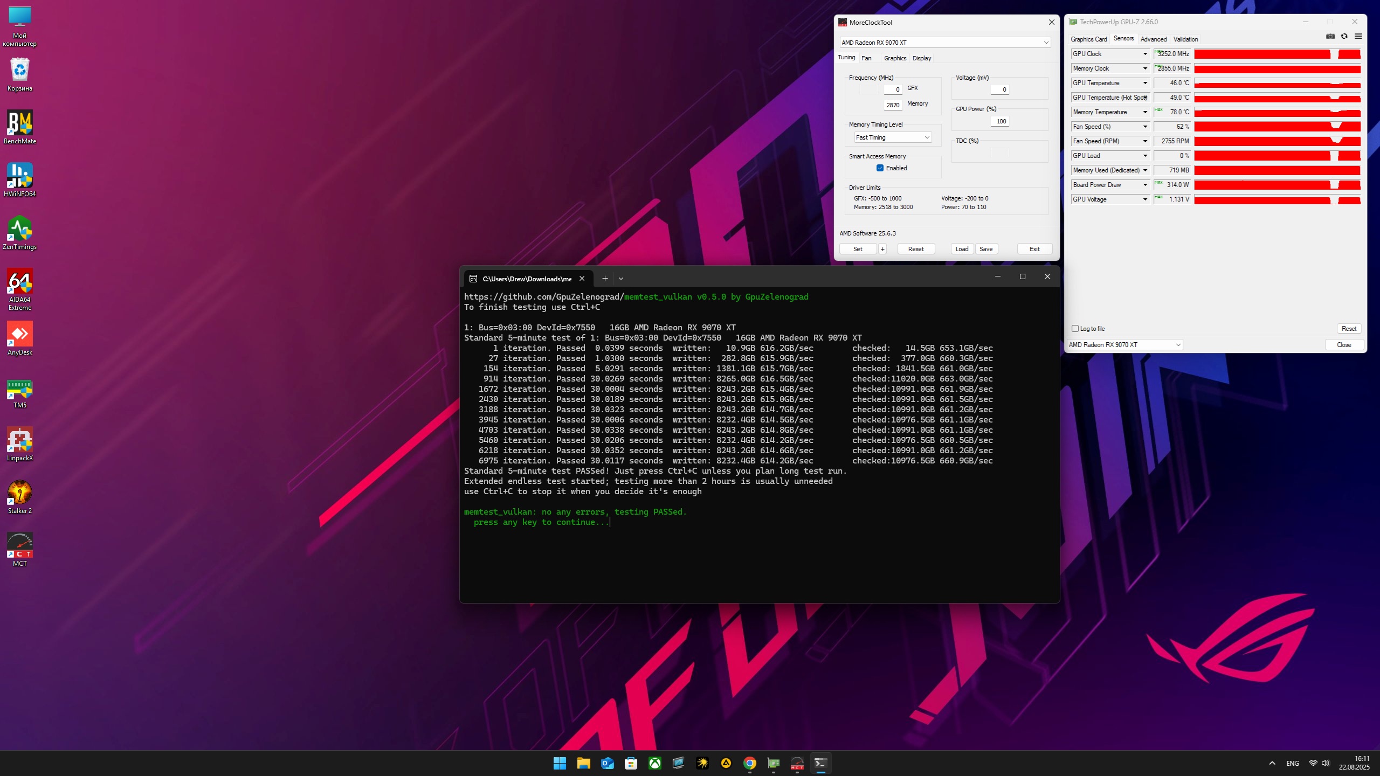Switch to Fan tab in MoreClockTool
This screenshot has height=776, width=1380.
(866, 58)
